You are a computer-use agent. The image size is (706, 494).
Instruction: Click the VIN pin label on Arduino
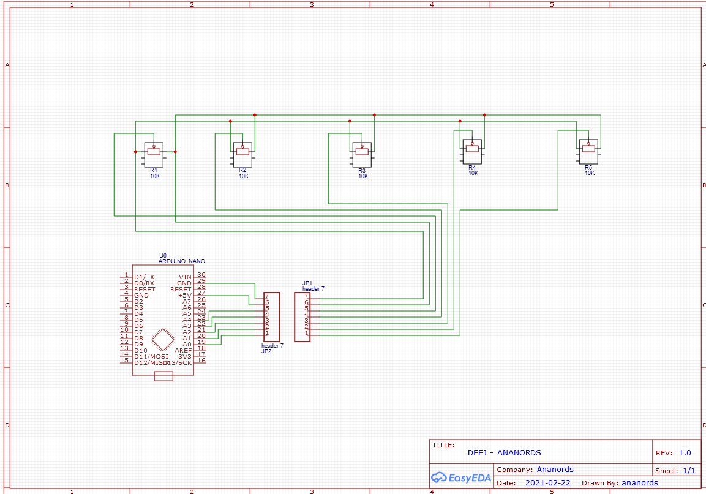(x=185, y=277)
